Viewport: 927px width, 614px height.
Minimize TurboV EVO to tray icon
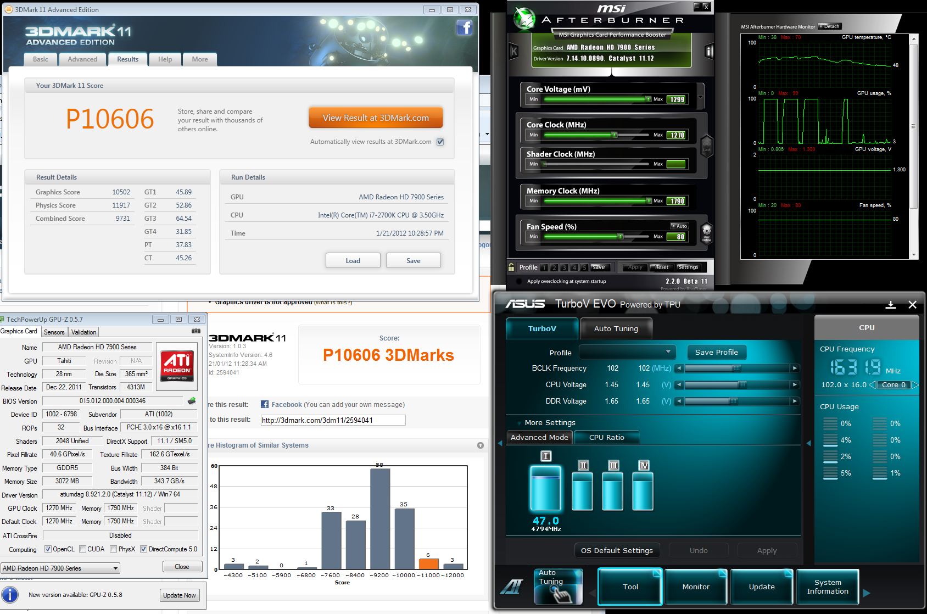point(891,305)
